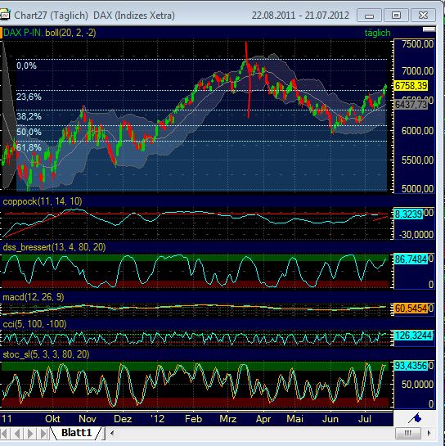Click the Mai month label on the time axis
This screenshot has height=446, width=445.
click(294, 419)
